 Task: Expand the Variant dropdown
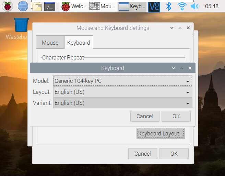pyautogui.click(x=123, y=103)
